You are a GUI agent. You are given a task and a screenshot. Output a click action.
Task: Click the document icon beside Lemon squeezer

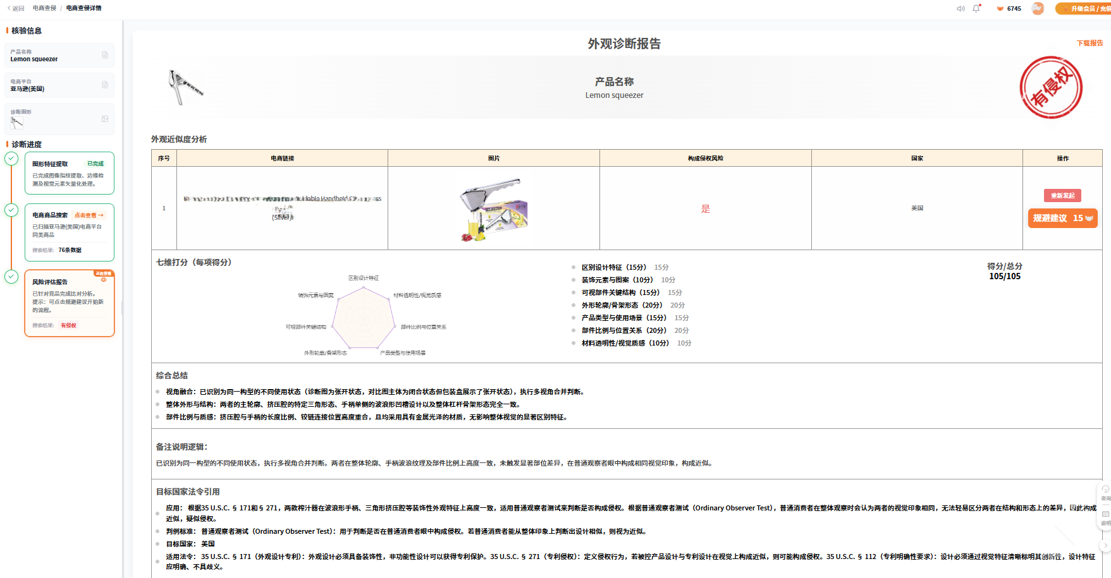tap(105, 55)
